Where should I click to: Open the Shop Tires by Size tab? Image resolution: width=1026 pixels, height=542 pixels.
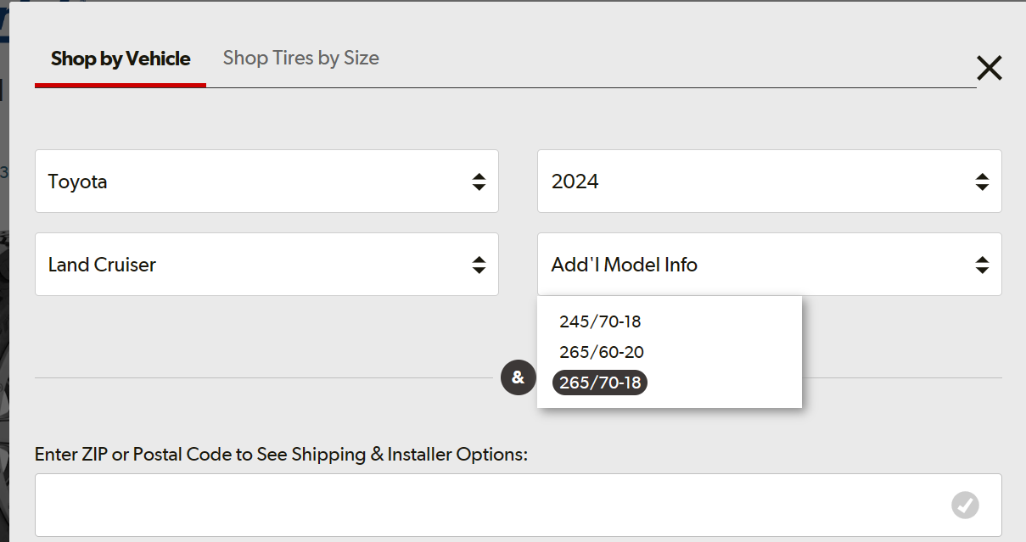tap(300, 58)
